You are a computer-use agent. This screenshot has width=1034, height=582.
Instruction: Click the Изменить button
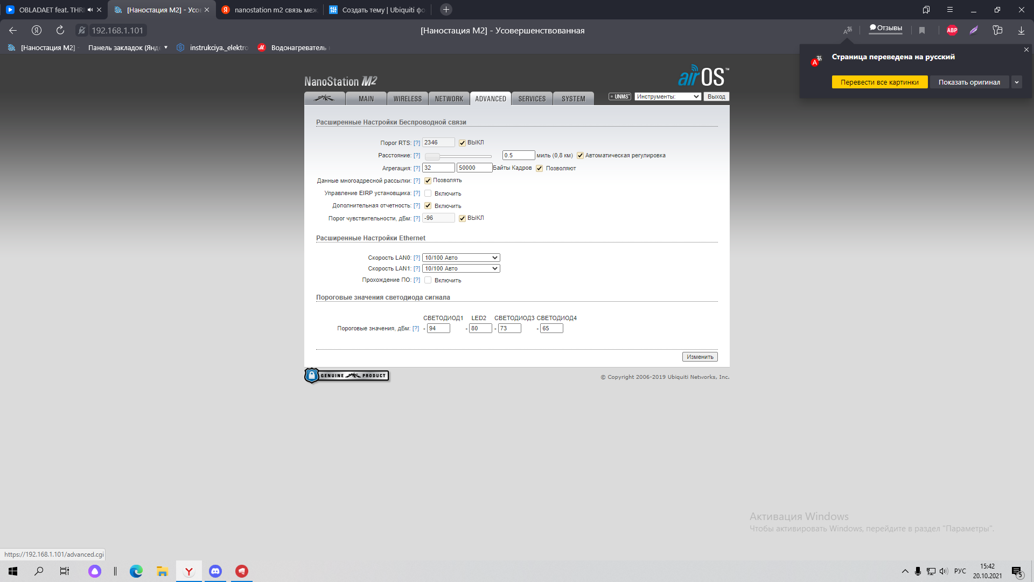[x=700, y=357]
